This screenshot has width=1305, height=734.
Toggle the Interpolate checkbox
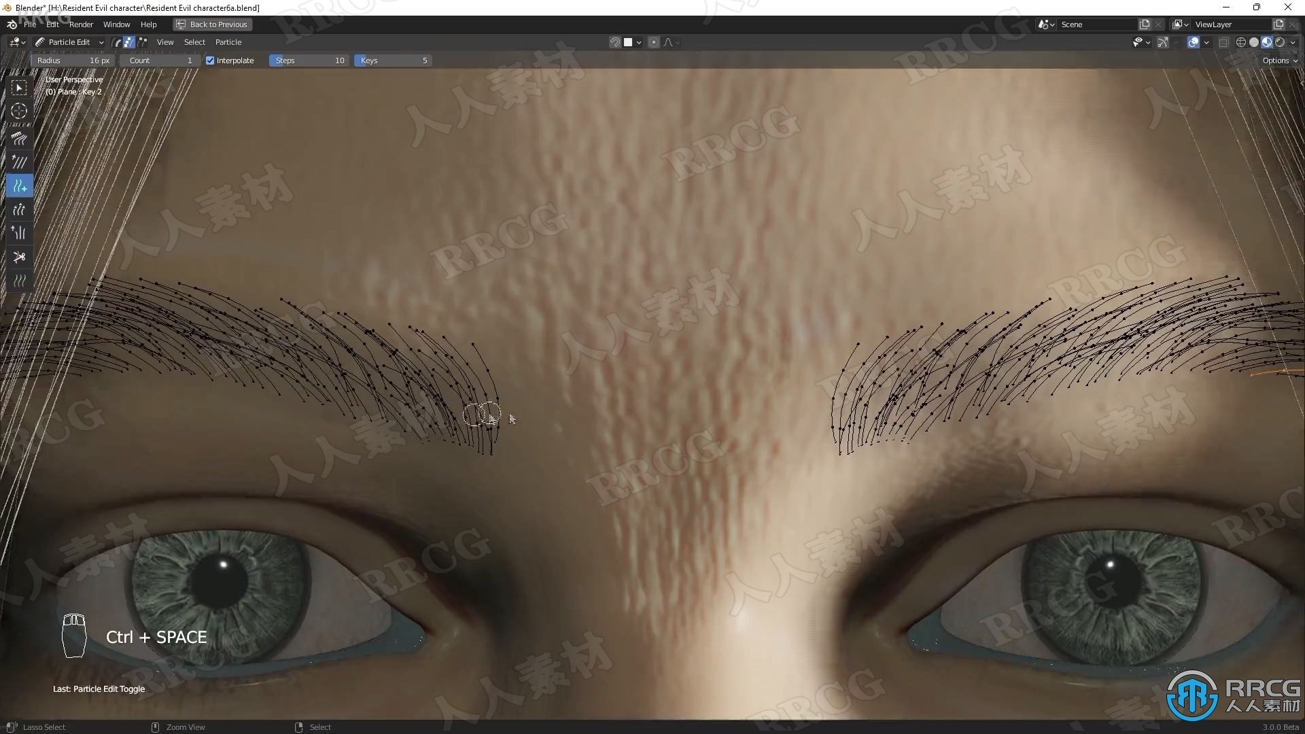coord(210,60)
